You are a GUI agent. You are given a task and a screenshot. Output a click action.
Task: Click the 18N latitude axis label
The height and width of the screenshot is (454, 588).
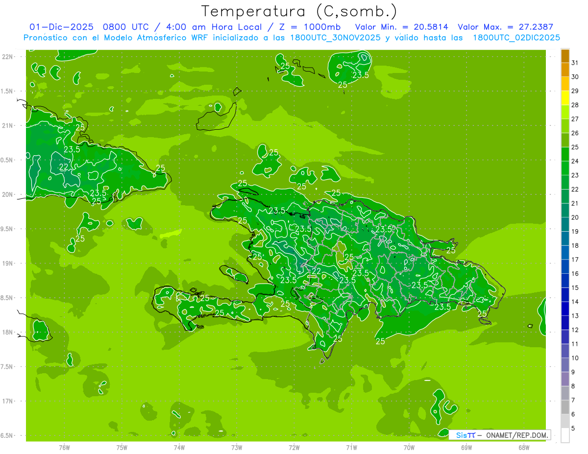[8, 333]
